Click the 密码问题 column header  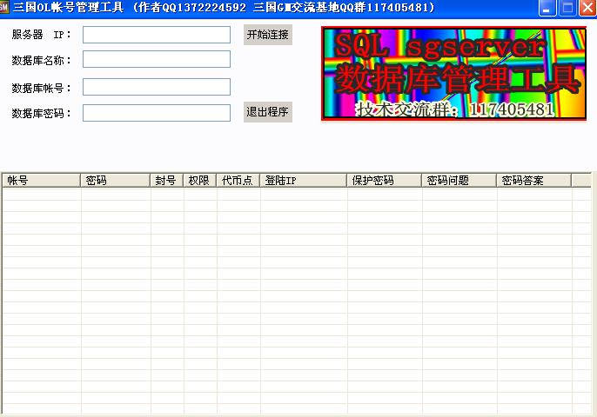point(459,181)
